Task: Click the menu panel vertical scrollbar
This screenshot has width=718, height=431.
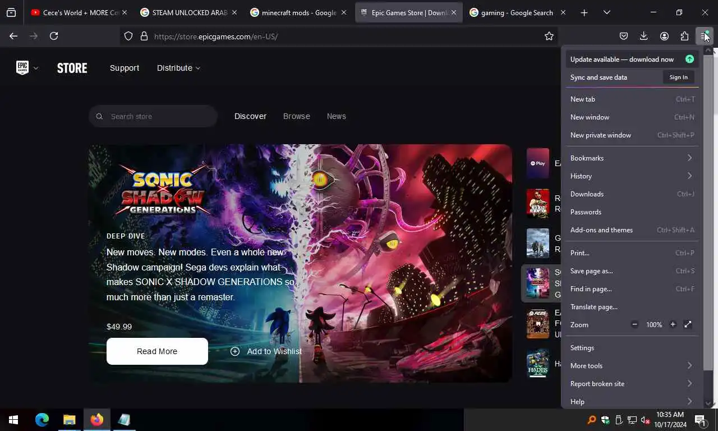Action: point(709,213)
